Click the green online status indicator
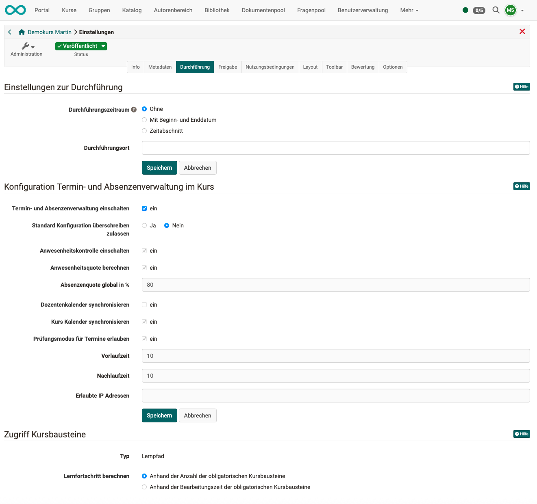 click(x=465, y=10)
